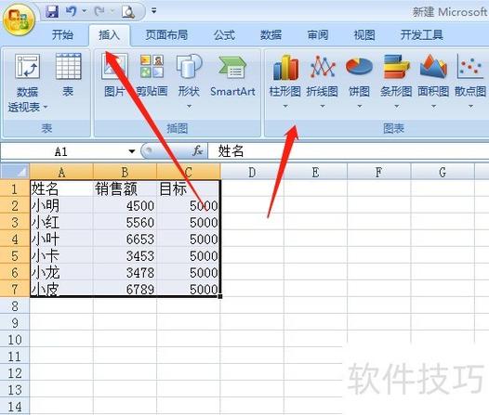Expand the 条形图 dropdown arrow
The image size is (489, 415).
click(396, 107)
